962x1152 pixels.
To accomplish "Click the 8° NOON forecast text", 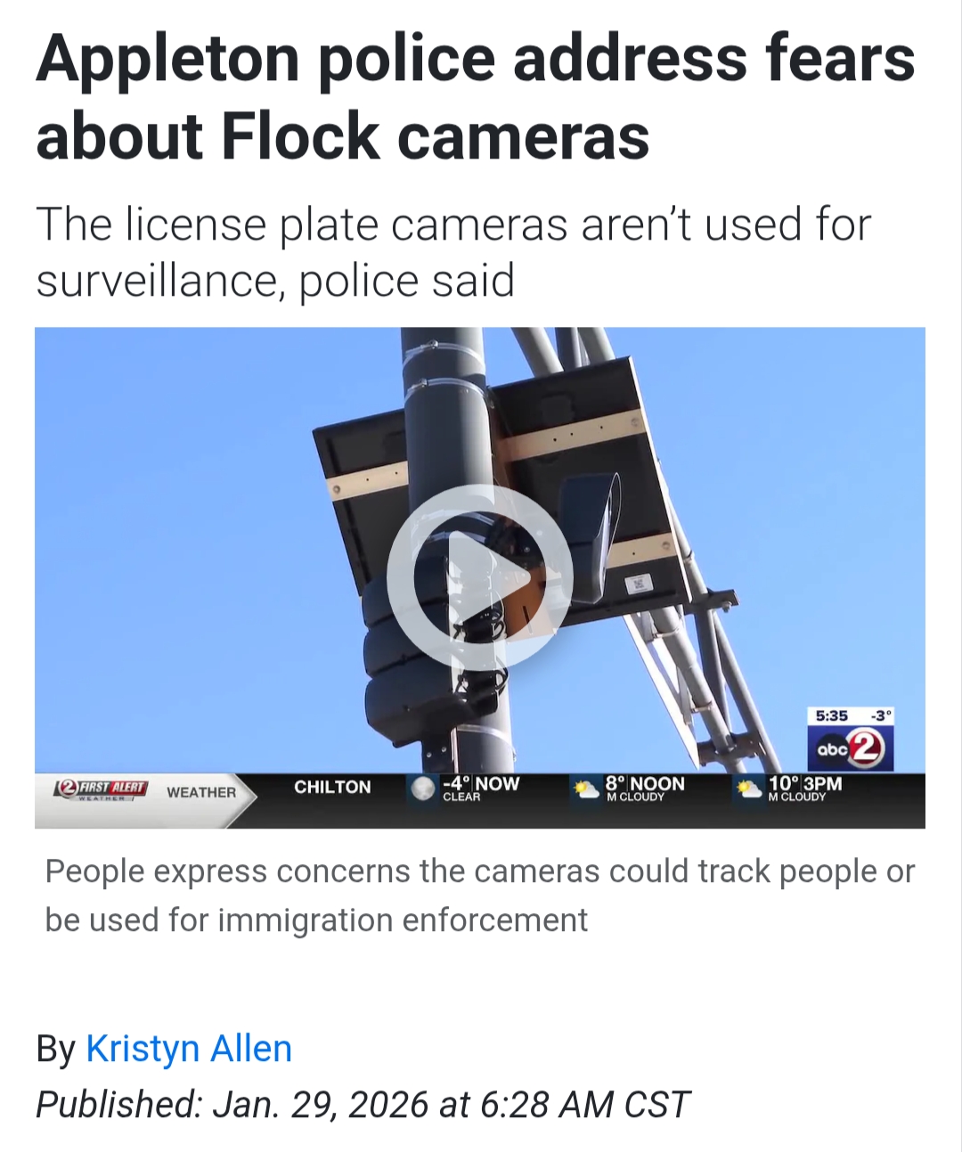I will (x=645, y=788).
